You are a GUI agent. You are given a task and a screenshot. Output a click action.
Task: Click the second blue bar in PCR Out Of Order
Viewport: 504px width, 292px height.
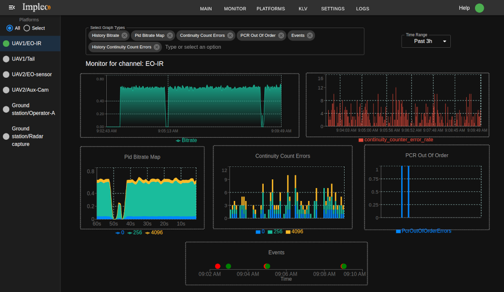coord(409,192)
